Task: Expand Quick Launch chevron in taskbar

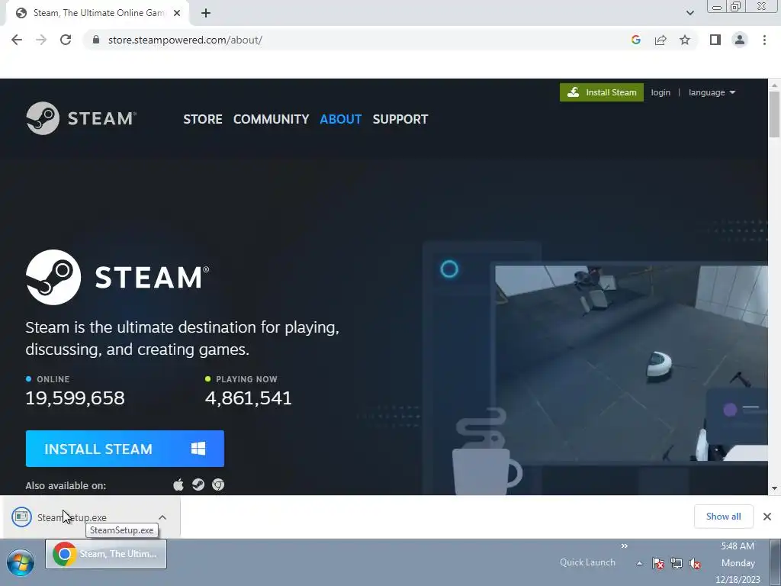Action: point(624,546)
